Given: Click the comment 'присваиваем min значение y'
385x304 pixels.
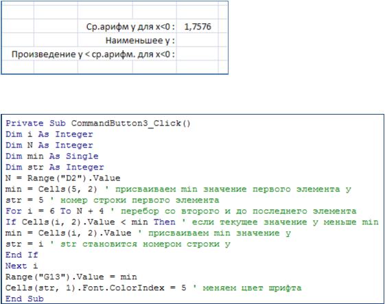Looking at the screenshot, I should click(219, 233).
